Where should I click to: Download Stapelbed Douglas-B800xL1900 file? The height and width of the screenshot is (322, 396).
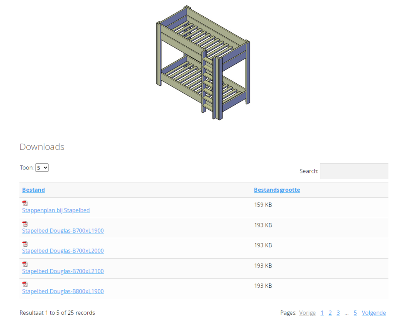click(63, 291)
